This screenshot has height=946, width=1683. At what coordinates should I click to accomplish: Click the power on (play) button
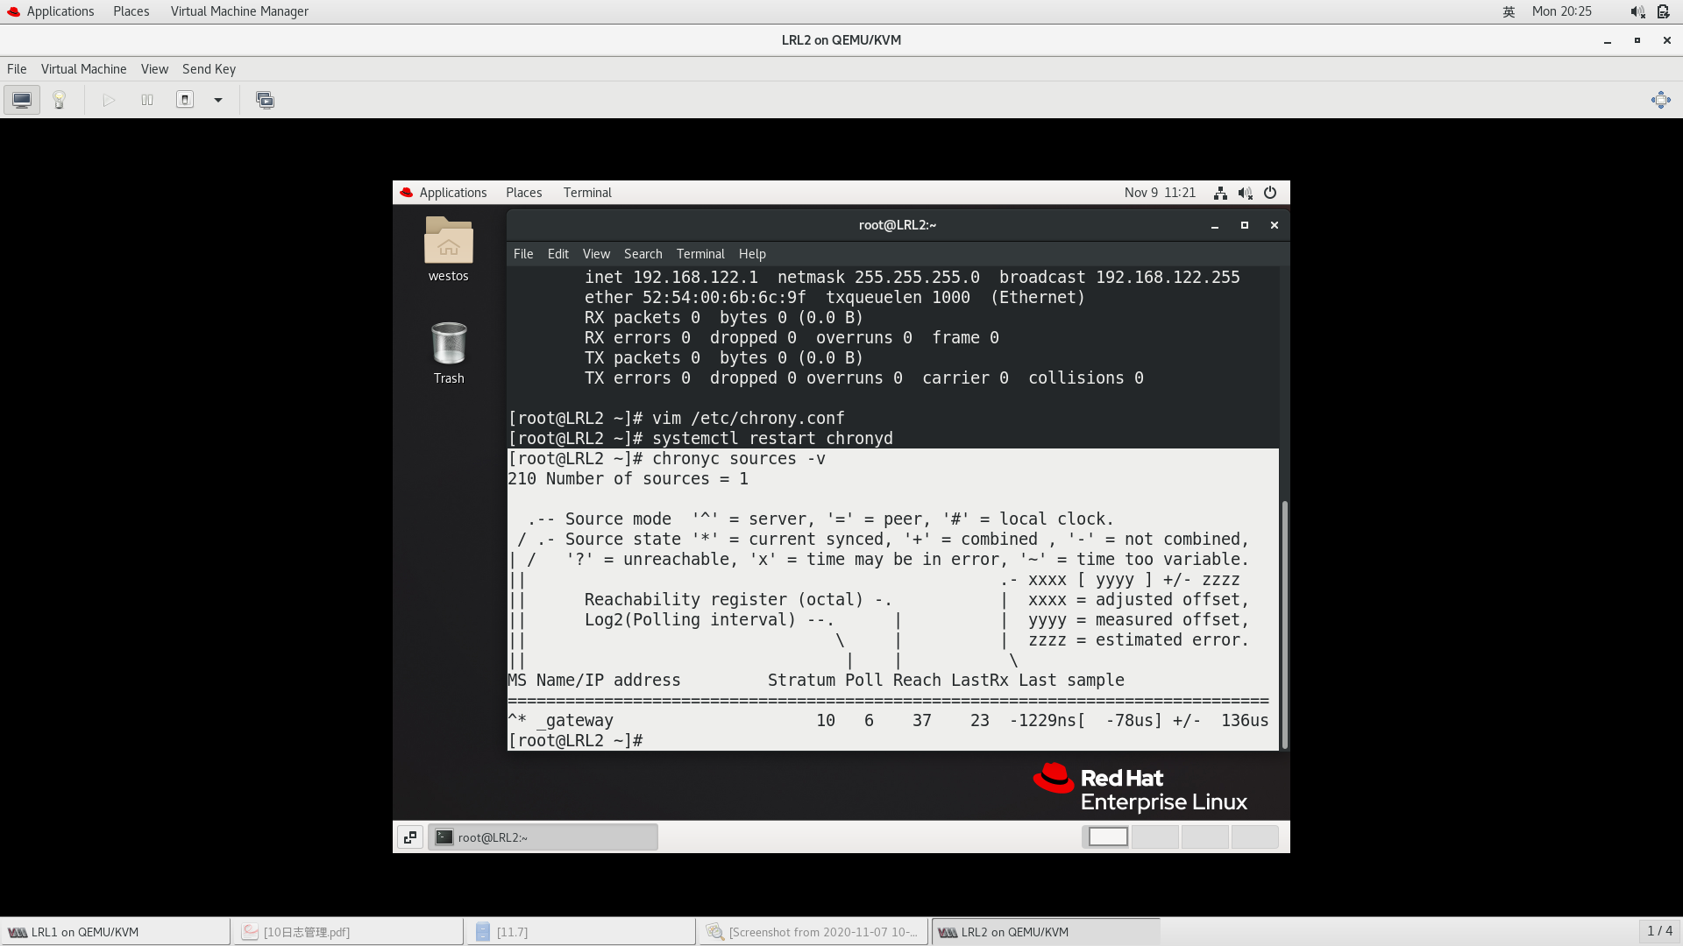click(109, 100)
